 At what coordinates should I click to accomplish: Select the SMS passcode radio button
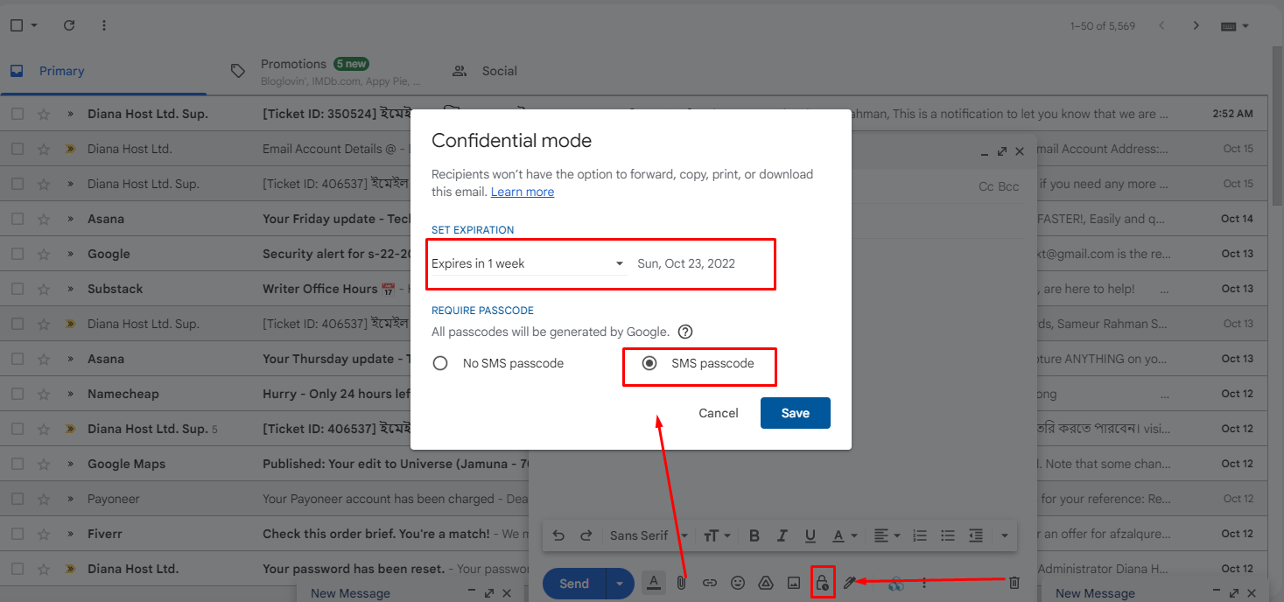pos(649,363)
